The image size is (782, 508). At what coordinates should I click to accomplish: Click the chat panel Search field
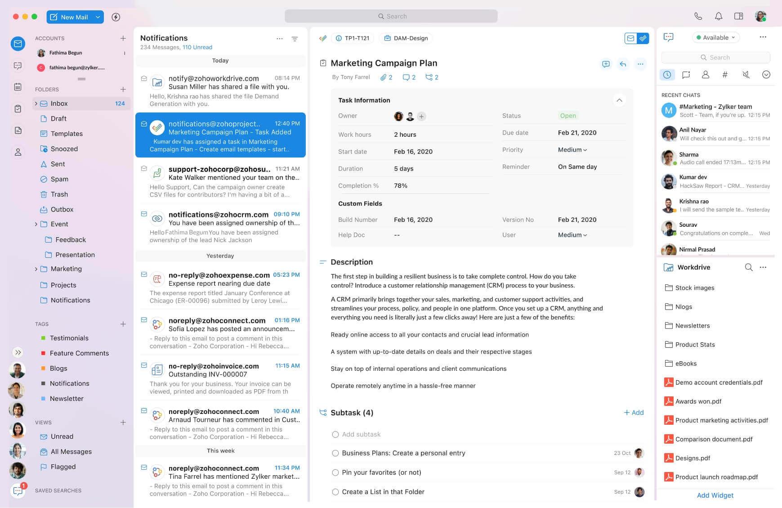715,58
